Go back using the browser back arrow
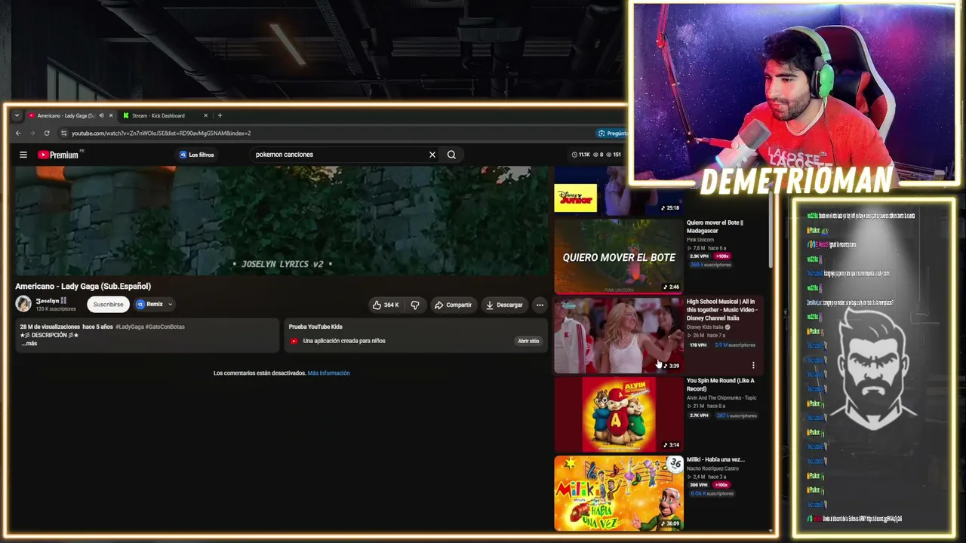 (x=18, y=133)
